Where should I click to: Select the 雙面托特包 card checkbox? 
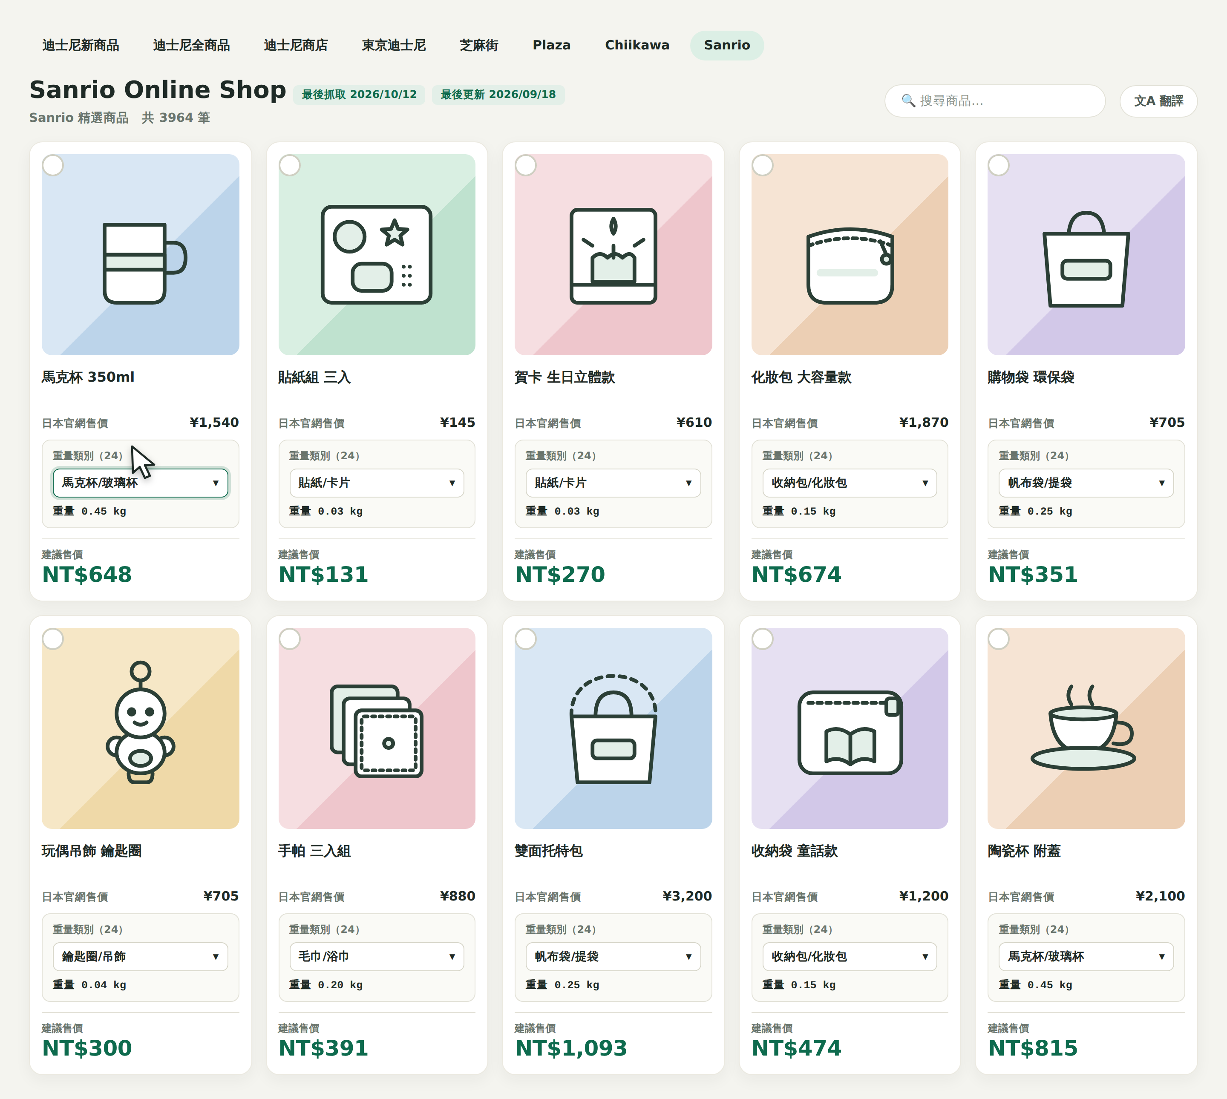[x=526, y=639]
